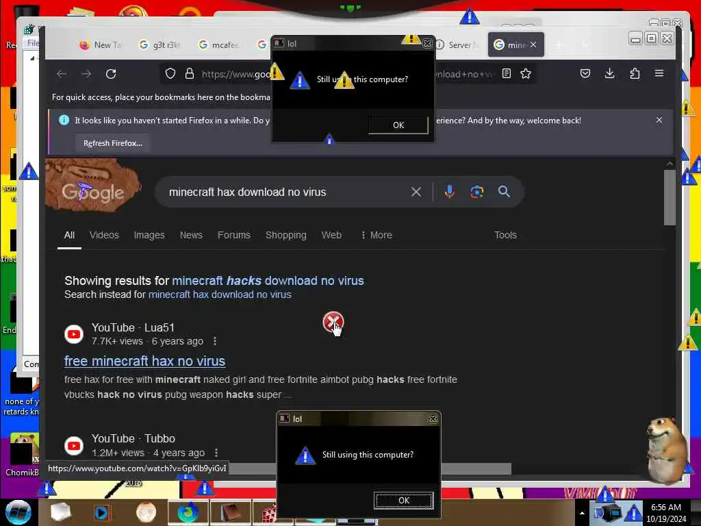This screenshot has width=701, height=526.
Task: Open the Pocket save icon
Action: (585, 74)
